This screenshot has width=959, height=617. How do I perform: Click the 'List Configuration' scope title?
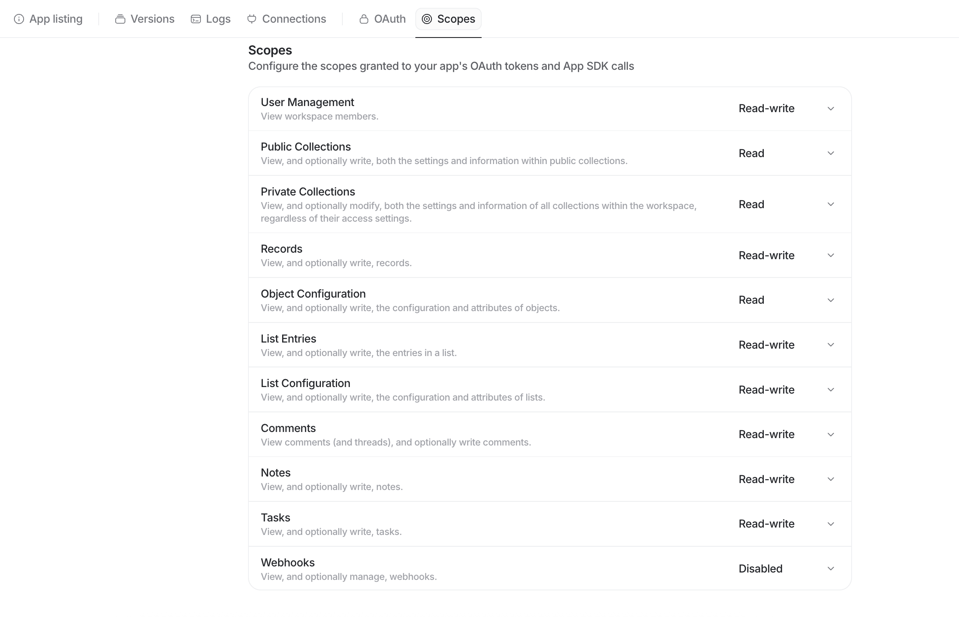[305, 383]
